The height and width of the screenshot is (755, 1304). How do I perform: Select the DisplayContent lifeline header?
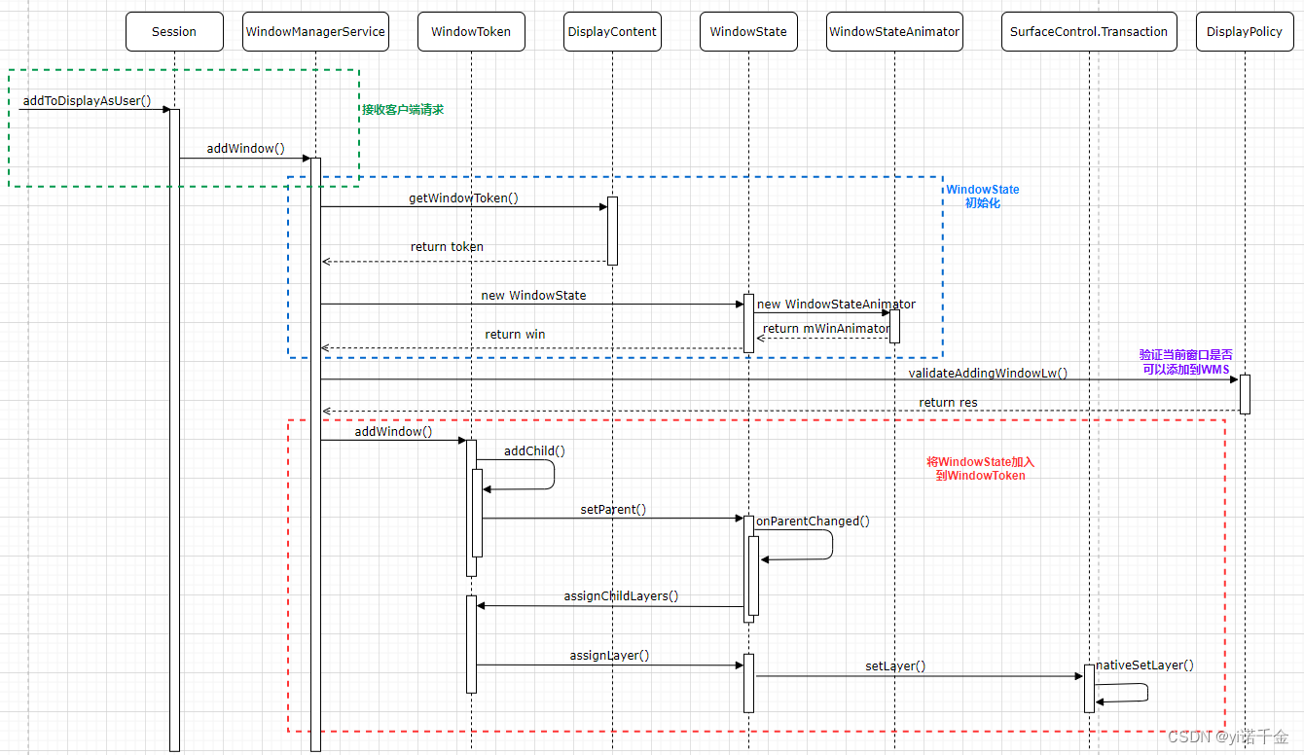pyautogui.click(x=613, y=31)
